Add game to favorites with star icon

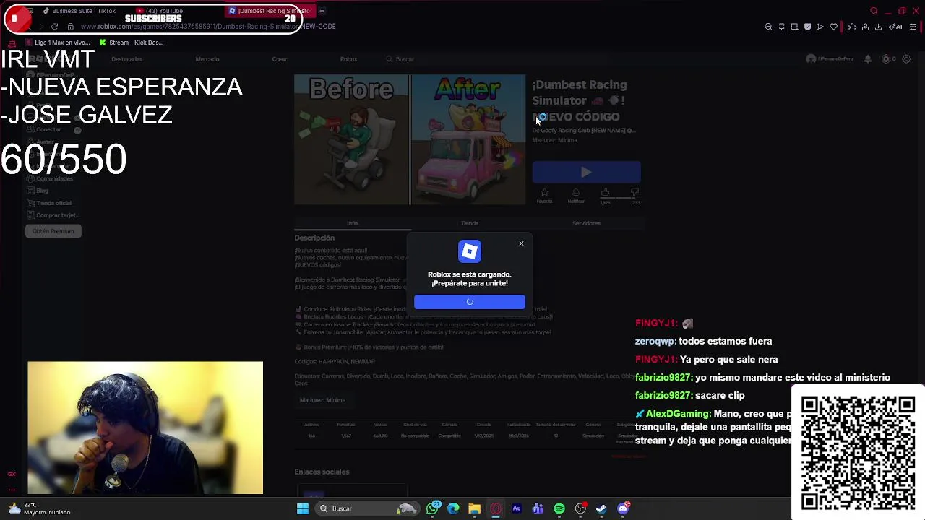pos(544,193)
